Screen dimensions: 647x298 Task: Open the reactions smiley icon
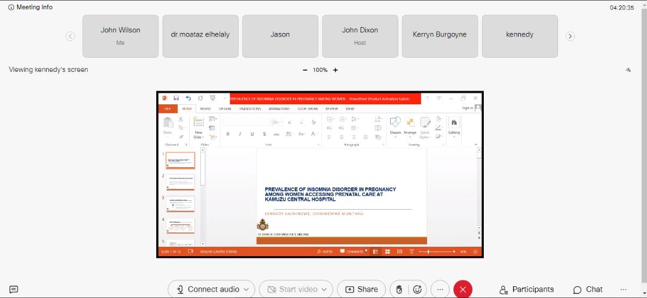pos(417,289)
